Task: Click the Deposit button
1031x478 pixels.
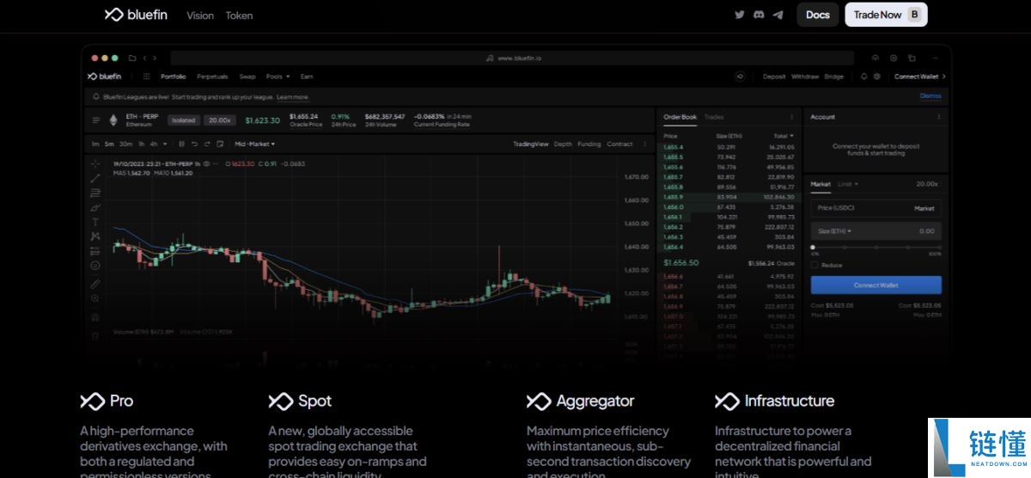Action: (x=774, y=77)
